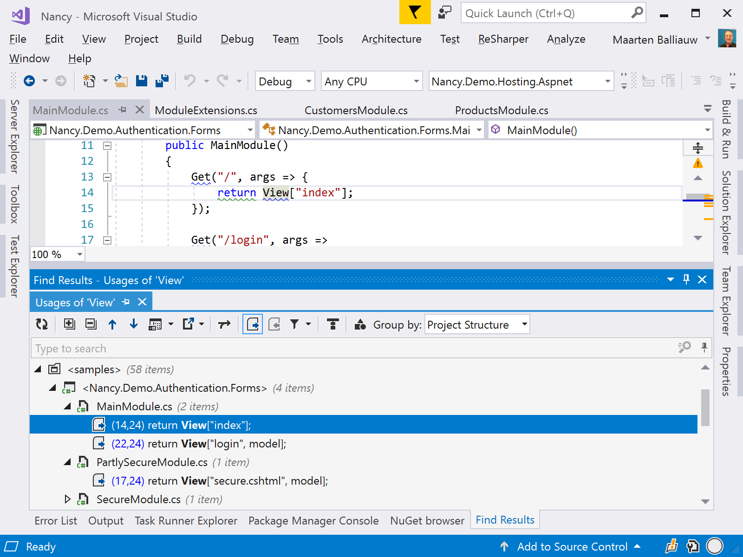The image size is (743, 557).
Task: Close the Find Results tool window
Action: 702,279
